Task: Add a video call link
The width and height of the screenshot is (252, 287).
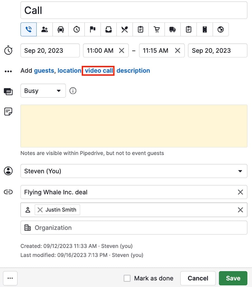Action: [98, 71]
